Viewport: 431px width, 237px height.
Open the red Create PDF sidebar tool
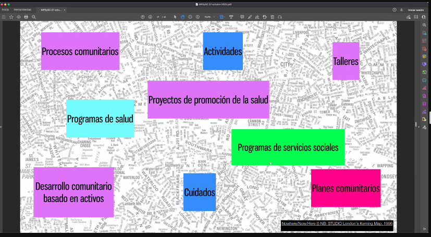point(424,48)
